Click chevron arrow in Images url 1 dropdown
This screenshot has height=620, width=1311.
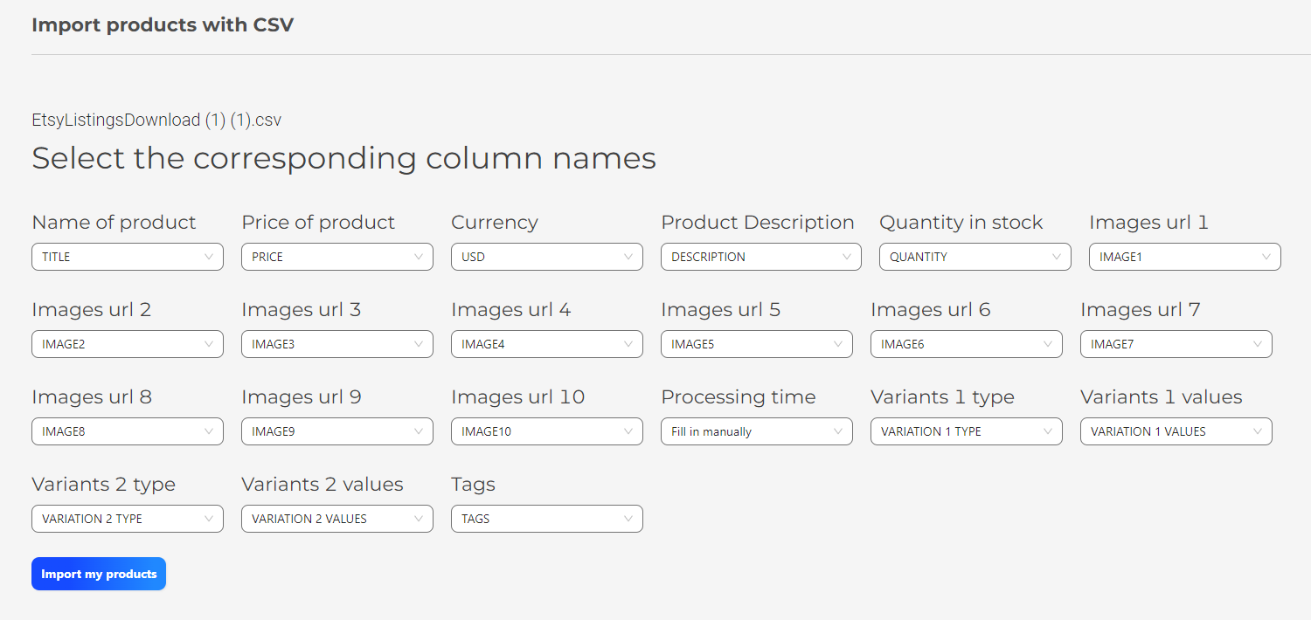[x=1266, y=257]
